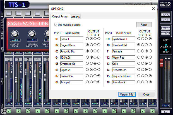Switch to the Options tab
This screenshot has width=173, height=115.
click(75, 17)
